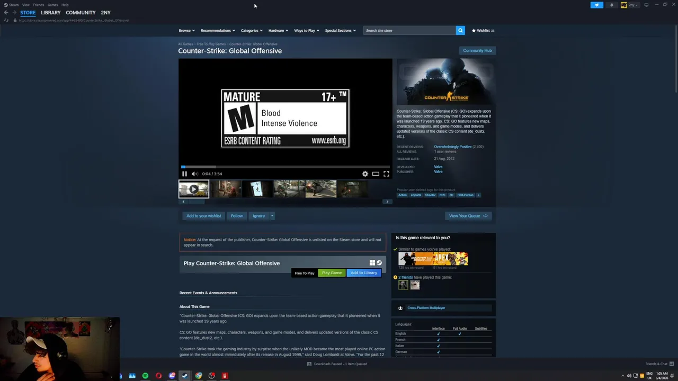Follow Counter-Strike: Global Offensive
The image size is (678, 381).
click(x=237, y=216)
